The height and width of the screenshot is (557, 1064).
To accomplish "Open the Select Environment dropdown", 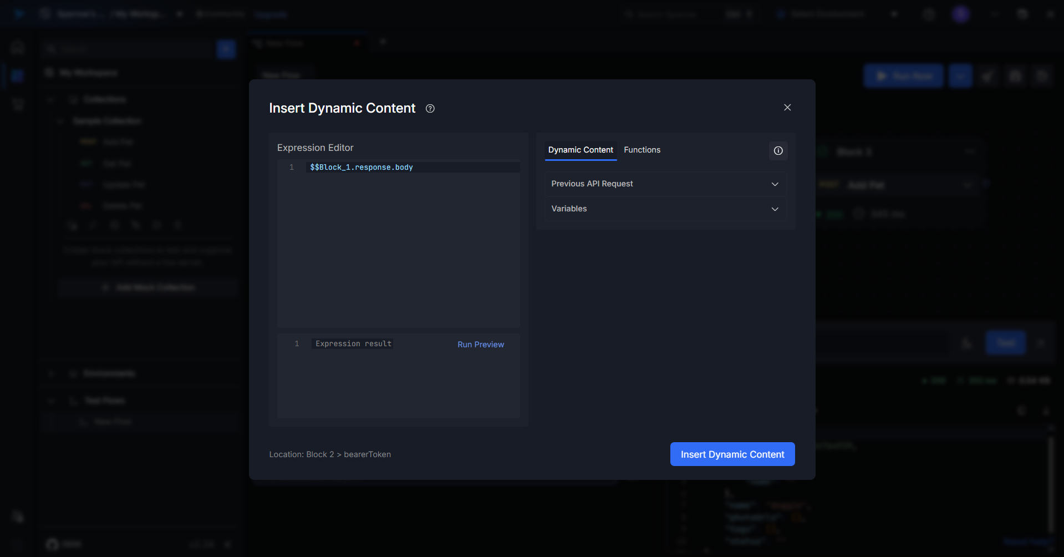I will 836,14.
